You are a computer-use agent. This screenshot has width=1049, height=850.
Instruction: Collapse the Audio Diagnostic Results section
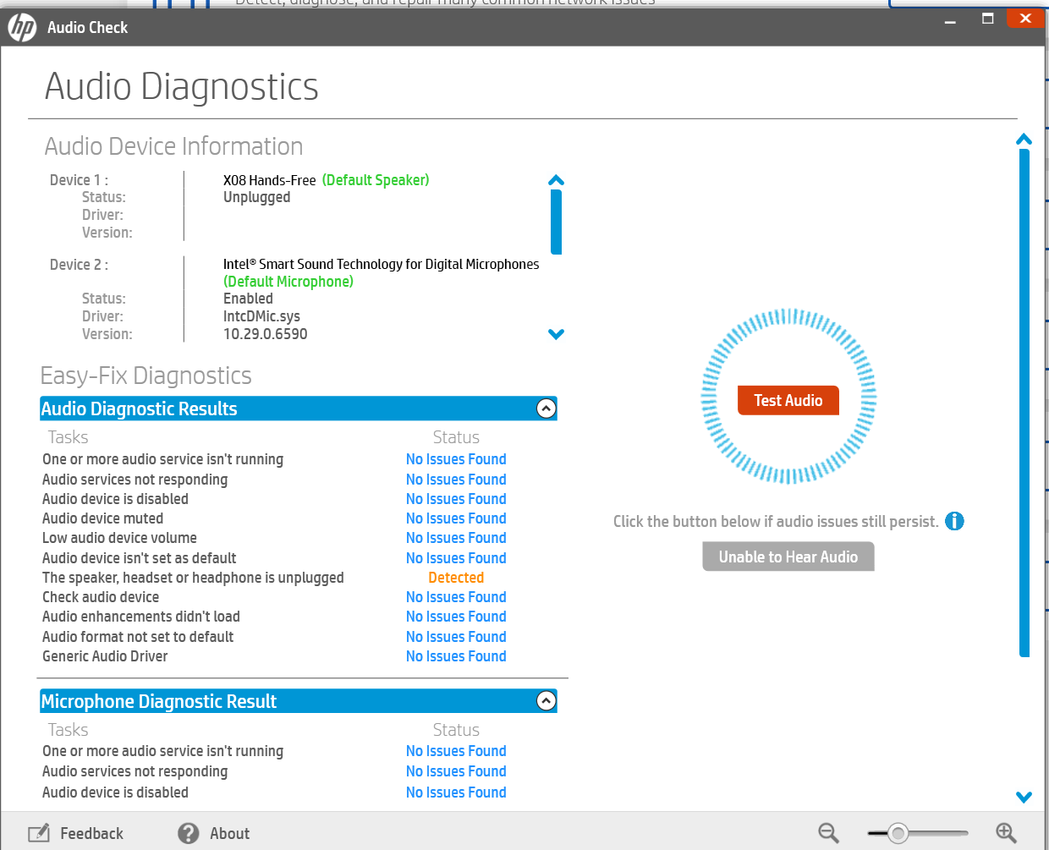pos(546,409)
